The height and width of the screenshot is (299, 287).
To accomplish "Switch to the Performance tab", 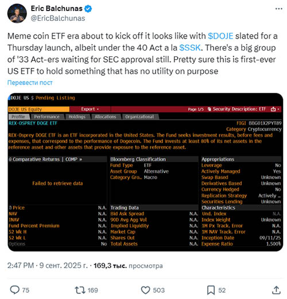I will pos(46,117).
